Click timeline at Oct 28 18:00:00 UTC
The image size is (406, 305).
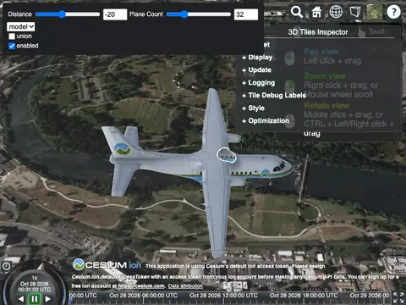click(304, 296)
